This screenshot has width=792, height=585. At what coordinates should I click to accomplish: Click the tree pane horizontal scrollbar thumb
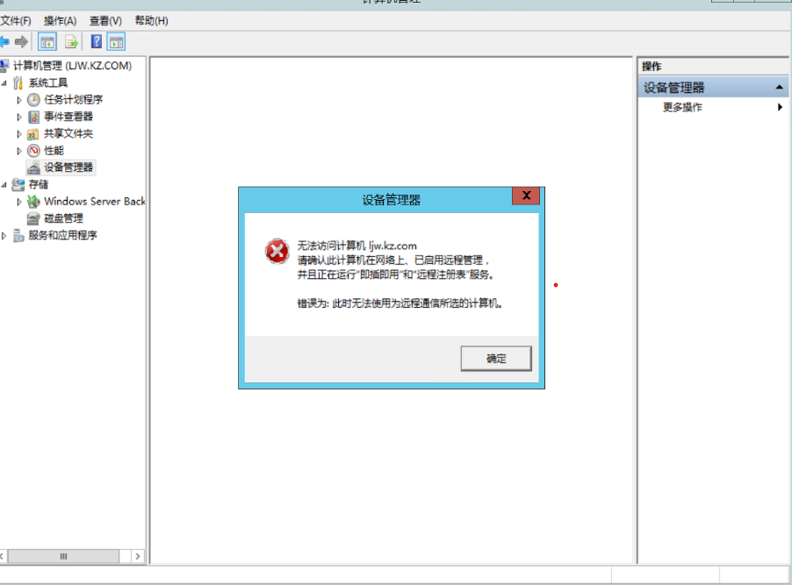point(63,556)
